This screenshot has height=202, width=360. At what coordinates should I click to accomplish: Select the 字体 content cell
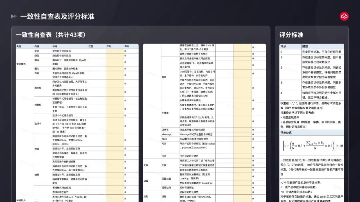click(42, 51)
